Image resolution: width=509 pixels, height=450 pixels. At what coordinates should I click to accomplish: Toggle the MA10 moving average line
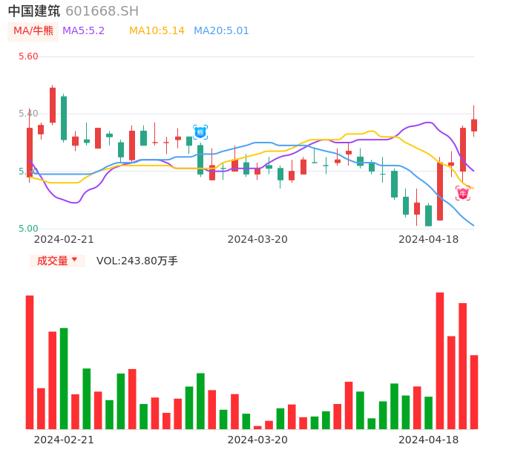157,31
